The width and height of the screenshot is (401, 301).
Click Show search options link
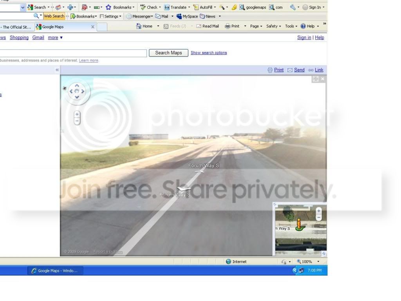pyautogui.click(x=209, y=53)
